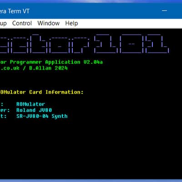Image resolution: width=182 pixels, height=182 pixels.
Task: Click the 'Programmer Application V2.04a' text line
Action: [56, 62]
